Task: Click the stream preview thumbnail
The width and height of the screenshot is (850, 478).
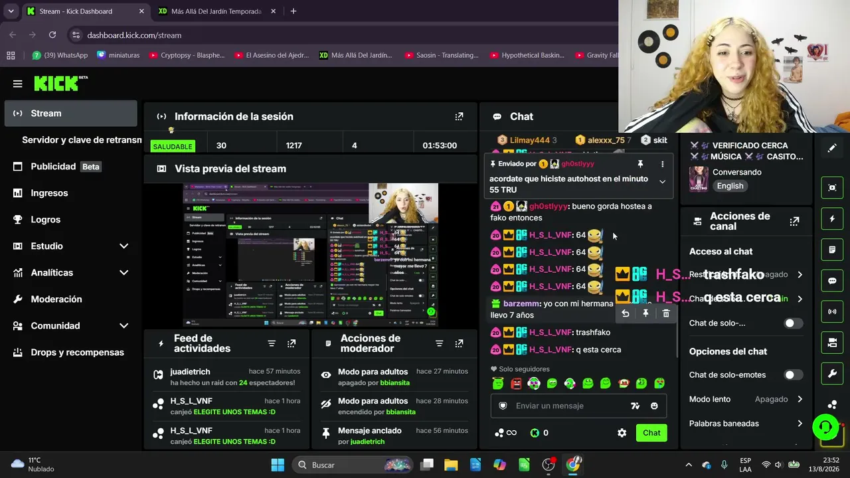Action: [311, 256]
